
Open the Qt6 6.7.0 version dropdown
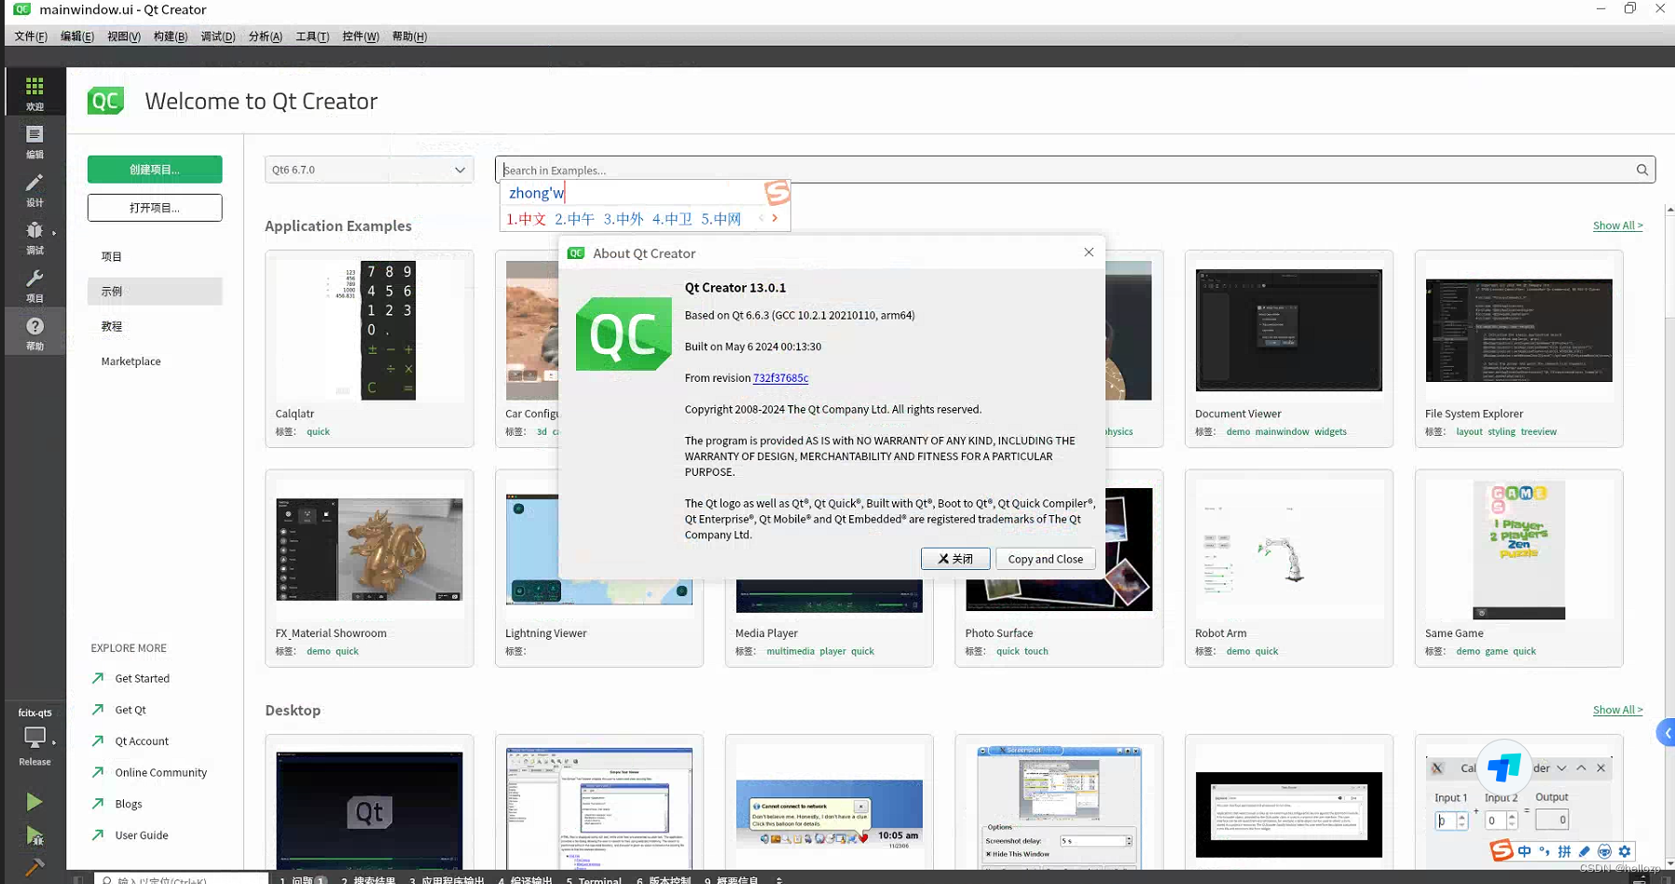tap(369, 170)
